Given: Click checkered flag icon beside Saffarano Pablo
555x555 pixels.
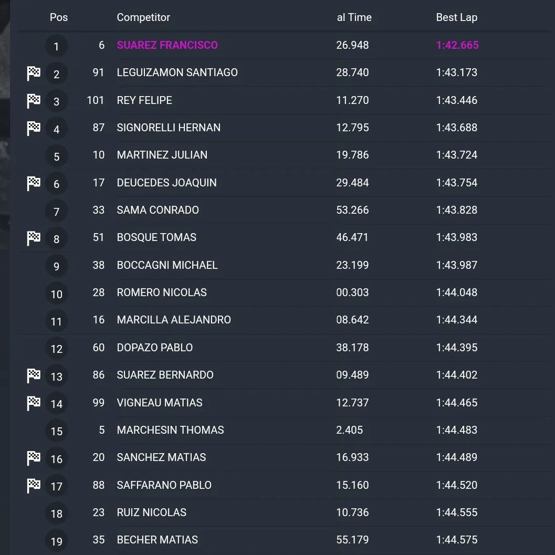Looking at the screenshot, I should click(x=34, y=486).
